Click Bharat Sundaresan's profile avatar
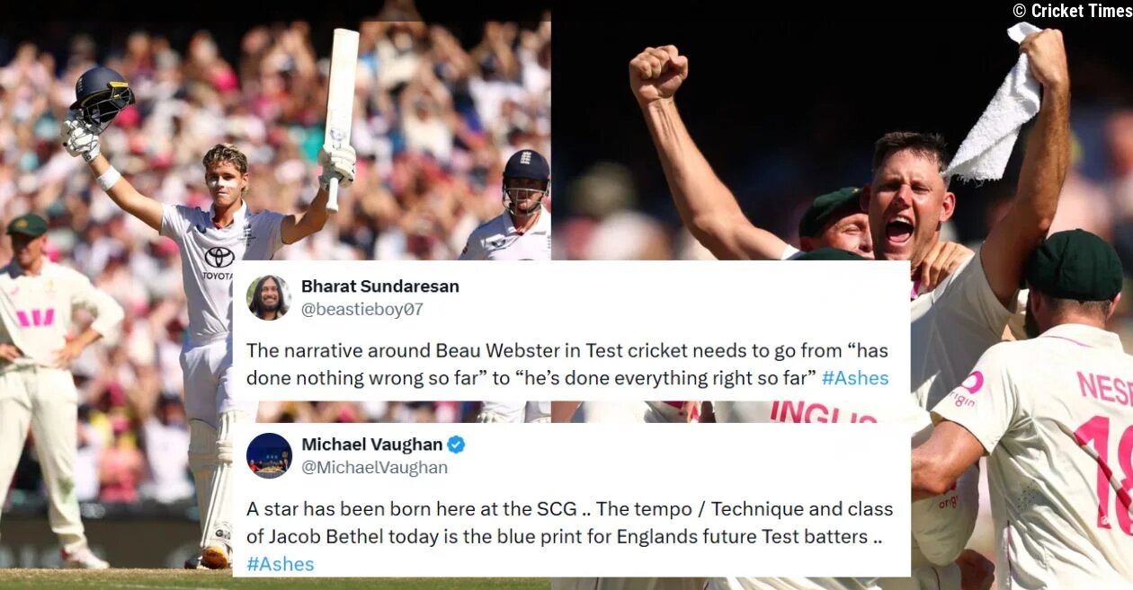Viewport: 1133px width, 590px height. click(269, 298)
